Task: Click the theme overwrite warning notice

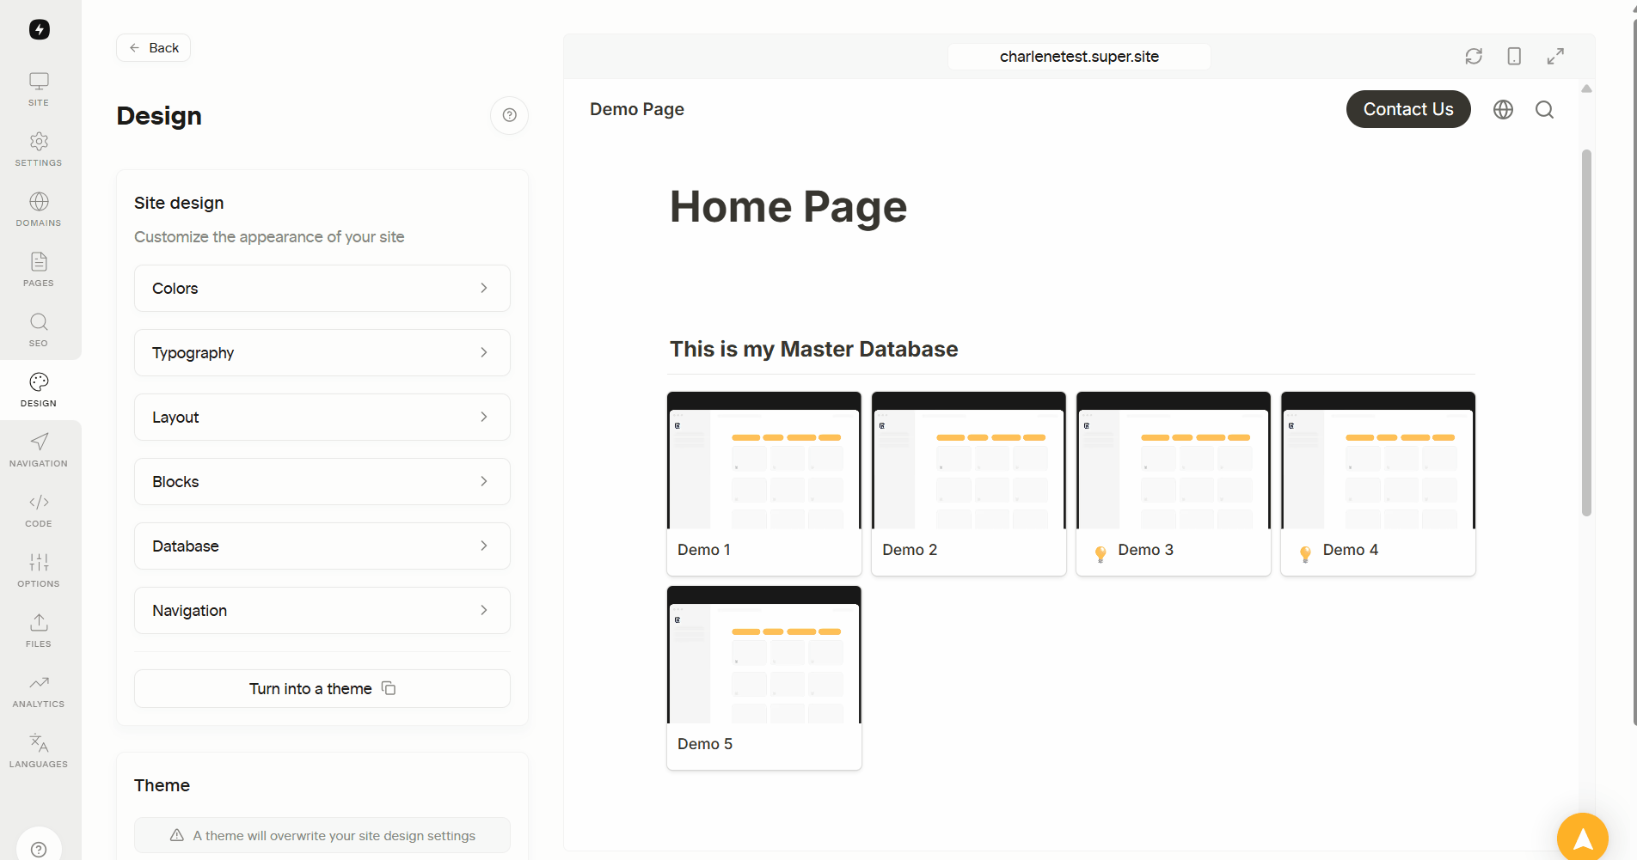Action: coord(322,835)
